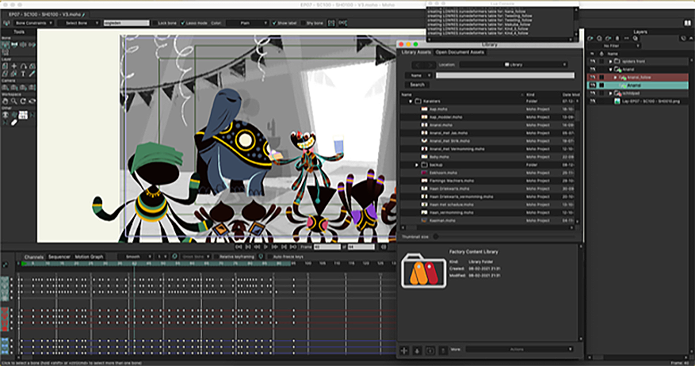Choose the Insert Text layer tool
695x366 pixels.
[23, 74]
